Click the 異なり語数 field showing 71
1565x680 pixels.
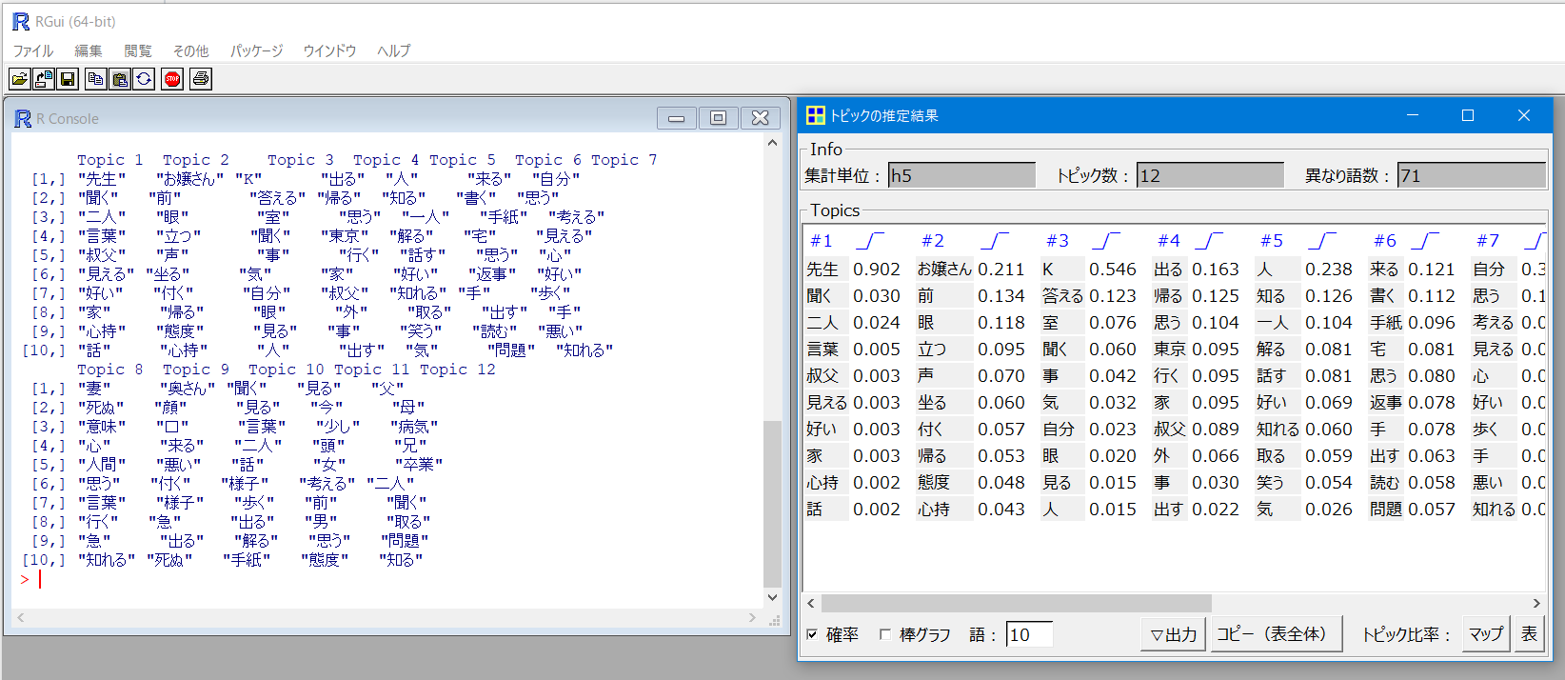[x=1471, y=175]
